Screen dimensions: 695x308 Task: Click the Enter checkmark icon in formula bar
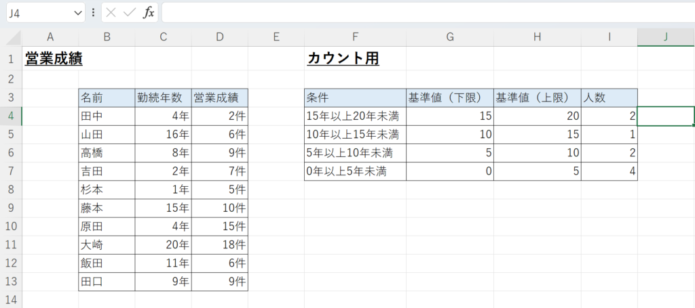coord(129,13)
